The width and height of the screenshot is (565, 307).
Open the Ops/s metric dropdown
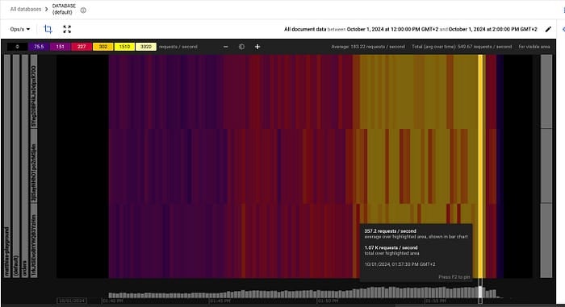[20, 29]
